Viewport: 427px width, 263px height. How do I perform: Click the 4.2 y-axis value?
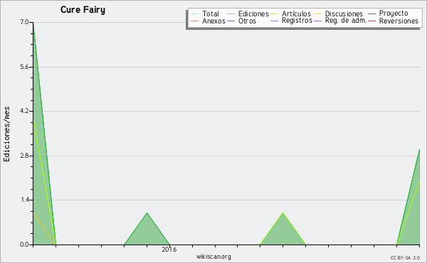24,111
